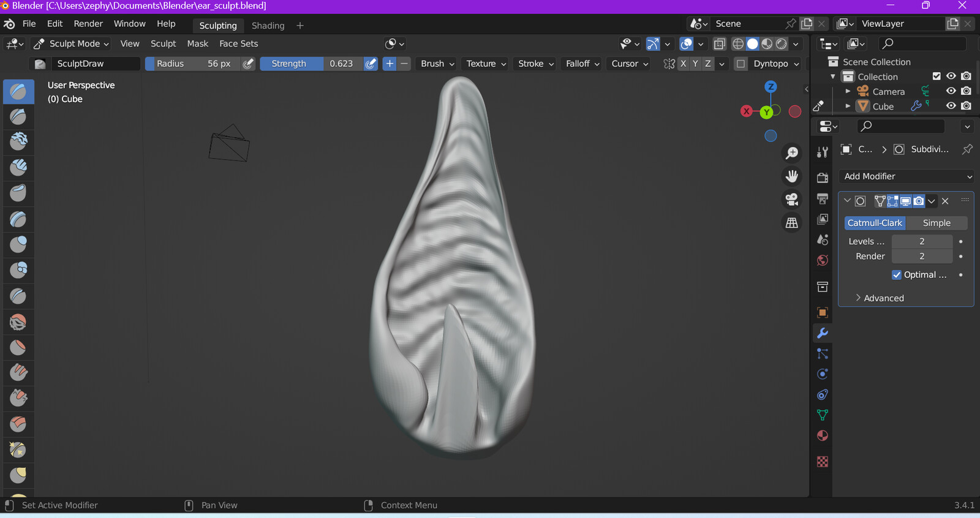980x518 pixels.
Task: Set brush direction to Subtract (minus)
Action: (404, 64)
